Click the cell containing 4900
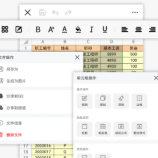Viewport: 158px width, 158px height. [x=111, y=66]
